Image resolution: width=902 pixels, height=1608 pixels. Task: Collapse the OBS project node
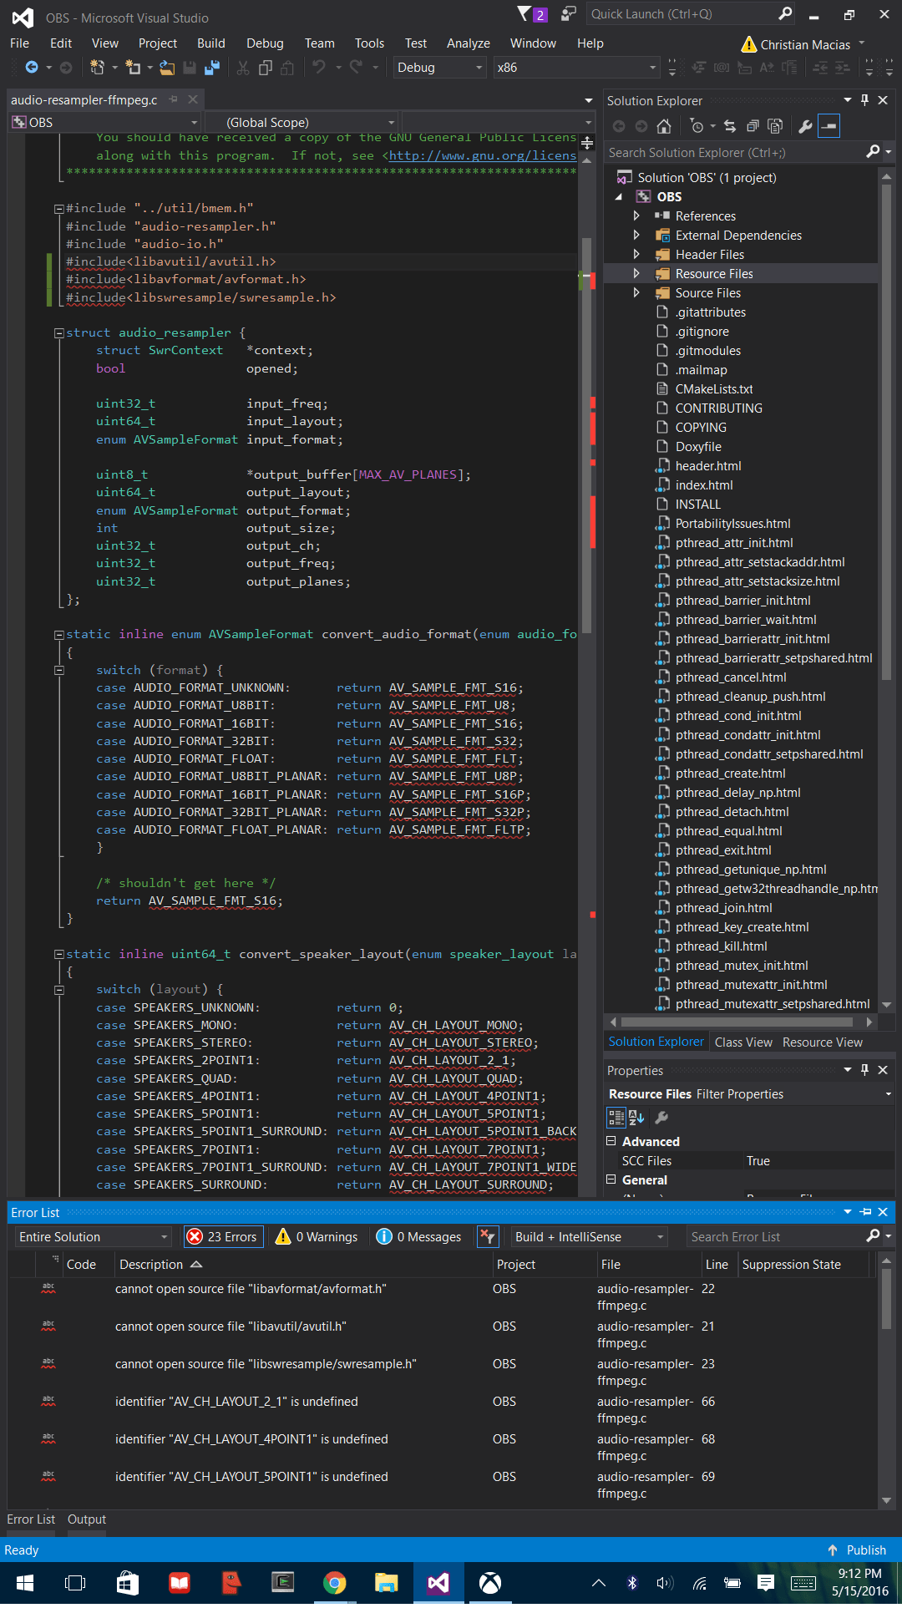(x=619, y=196)
